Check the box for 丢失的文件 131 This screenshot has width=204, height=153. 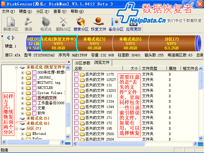coord(76,85)
